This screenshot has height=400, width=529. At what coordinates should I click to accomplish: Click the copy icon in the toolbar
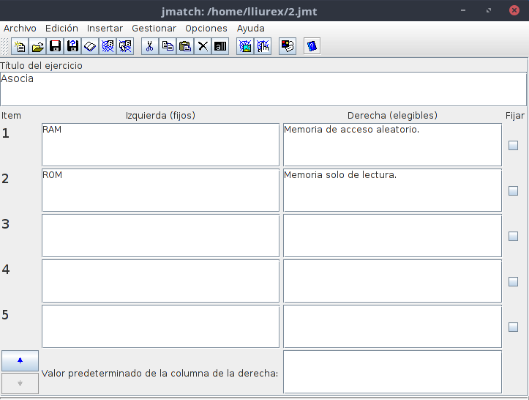coord(168,46)
